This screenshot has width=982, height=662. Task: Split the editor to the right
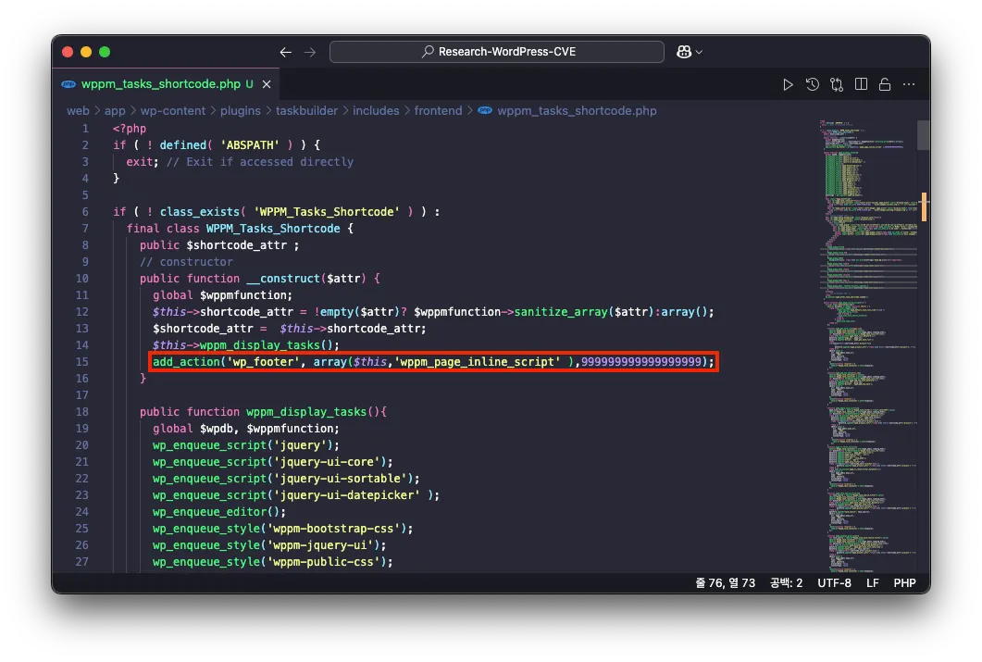[x=861, y=84]
